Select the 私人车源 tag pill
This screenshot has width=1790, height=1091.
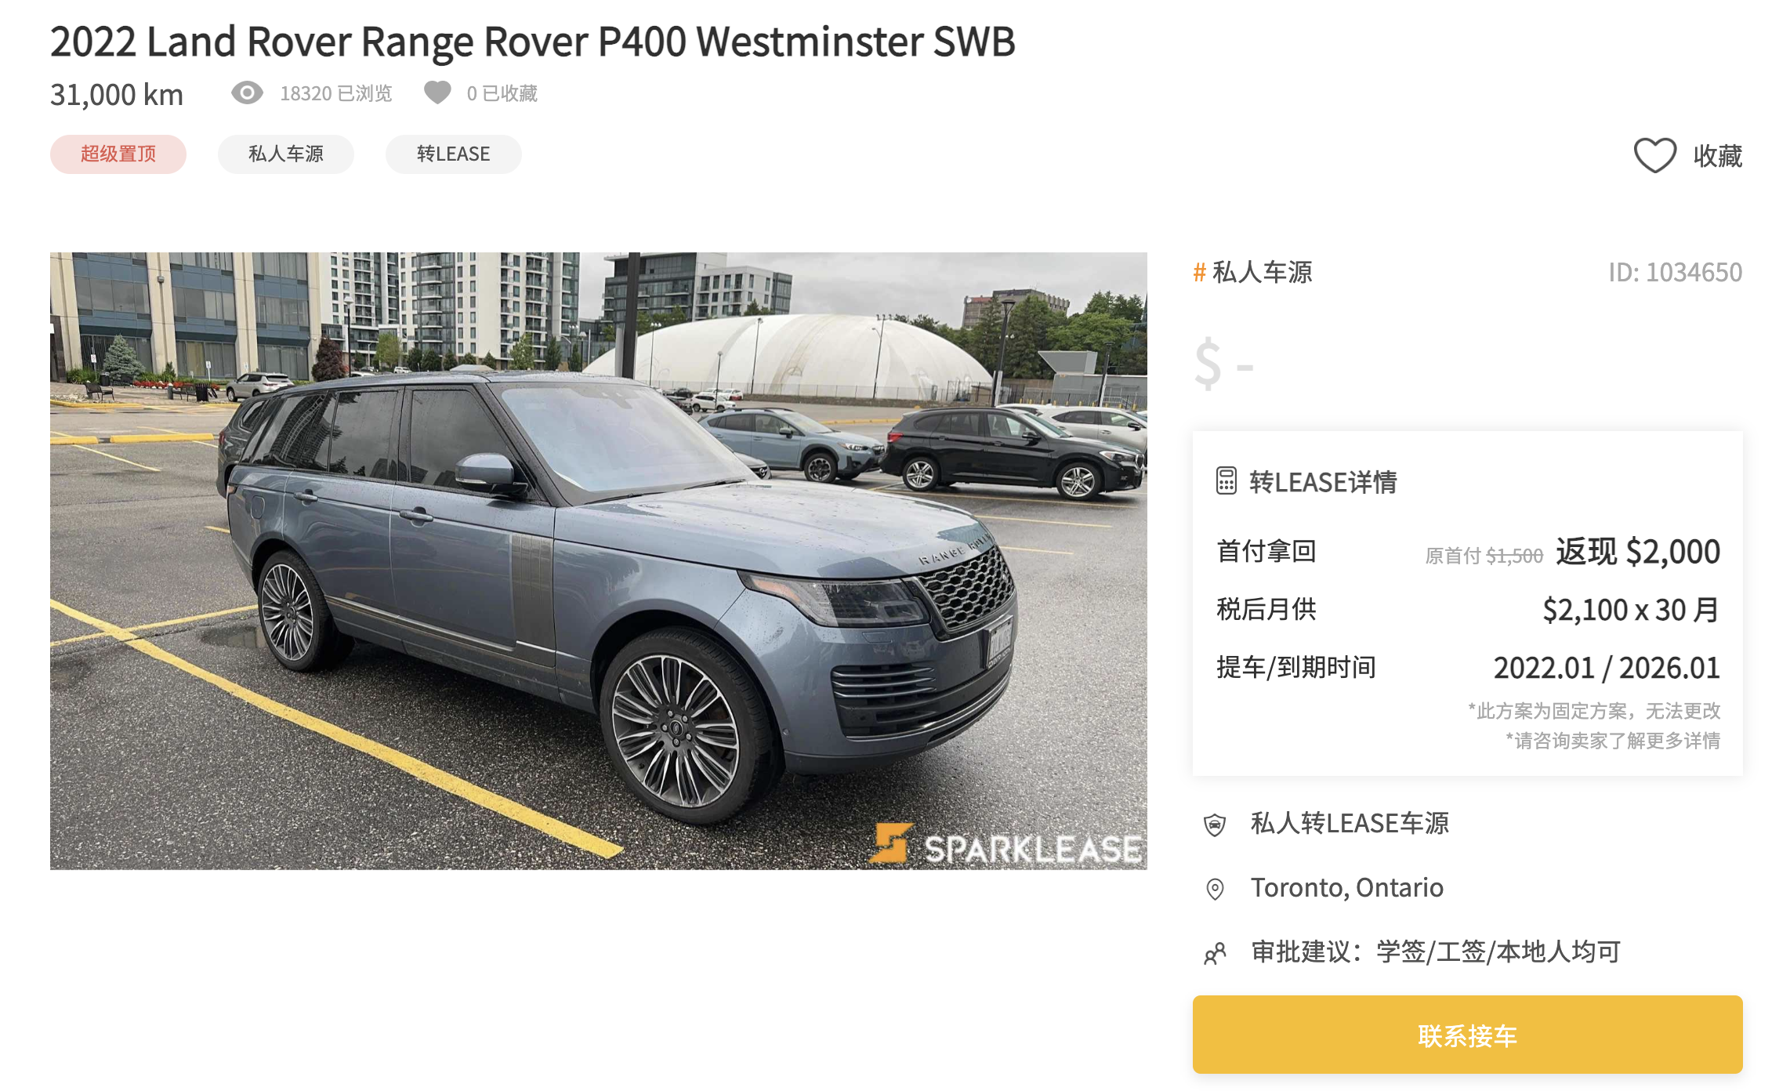[x=286, y=154]
